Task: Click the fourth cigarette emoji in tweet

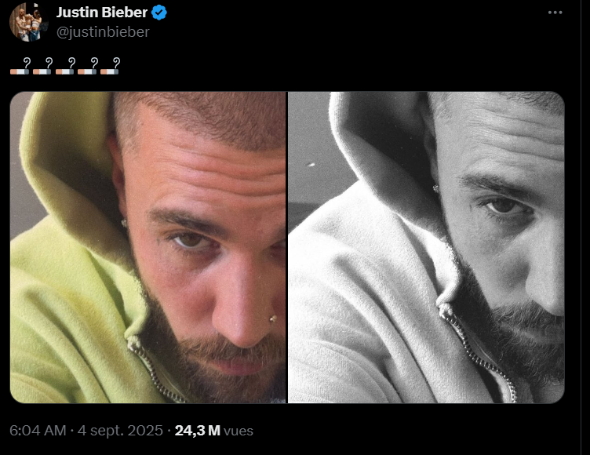Action: click(87, 65)
